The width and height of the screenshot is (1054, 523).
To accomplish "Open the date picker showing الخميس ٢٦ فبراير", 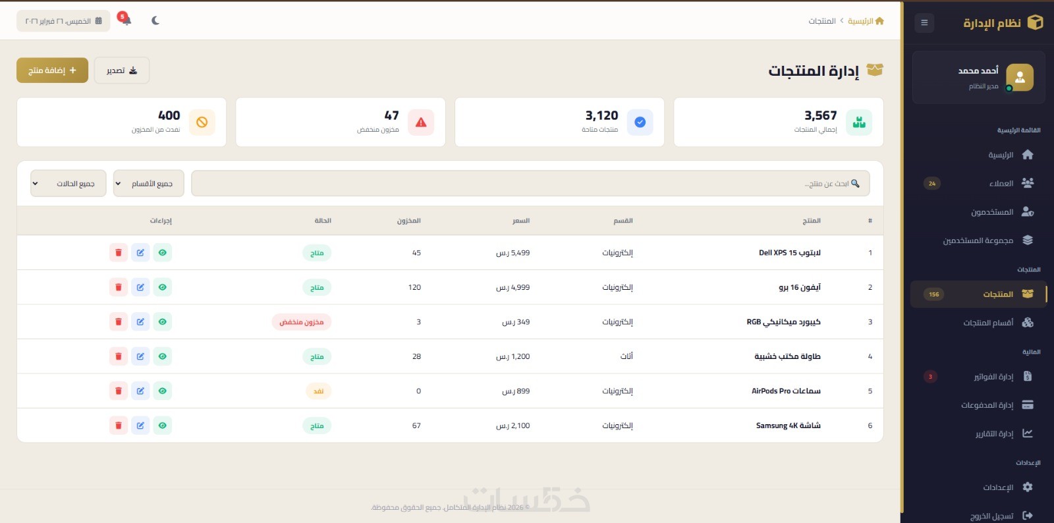I will [x=63, y=21].
